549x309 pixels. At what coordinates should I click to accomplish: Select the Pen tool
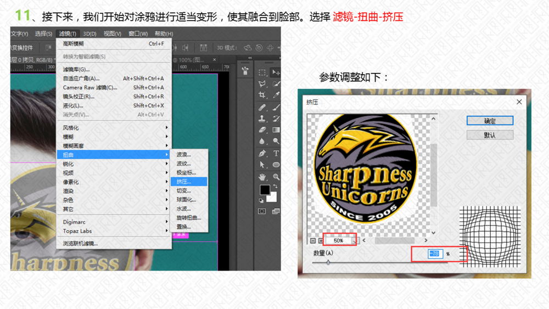pos(262,153)
